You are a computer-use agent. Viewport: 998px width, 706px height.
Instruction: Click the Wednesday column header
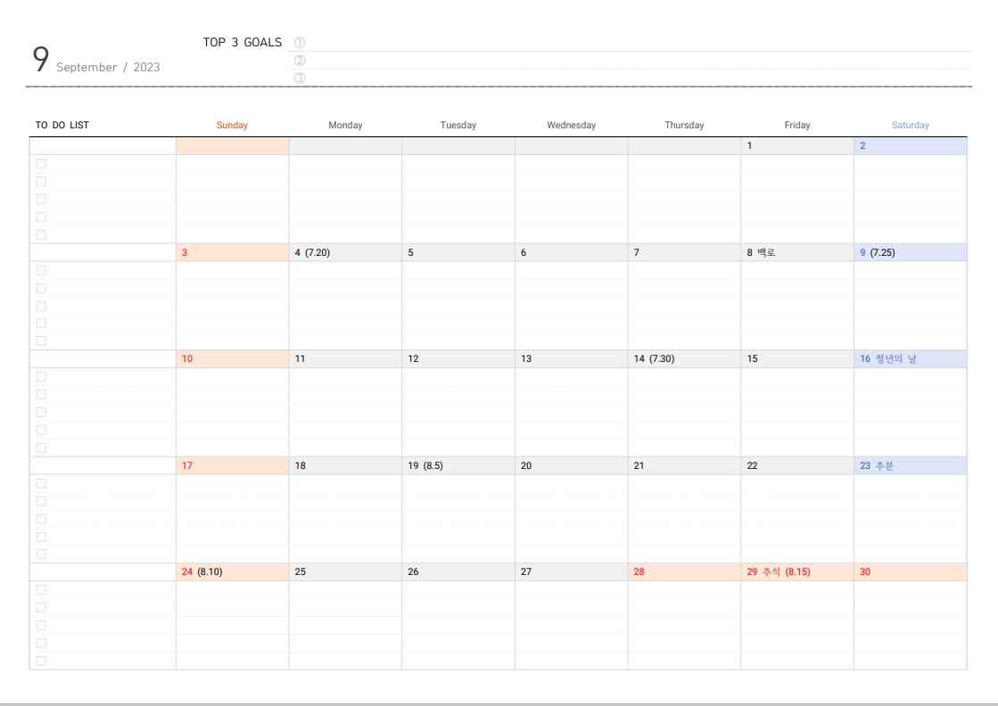point(572,126)
